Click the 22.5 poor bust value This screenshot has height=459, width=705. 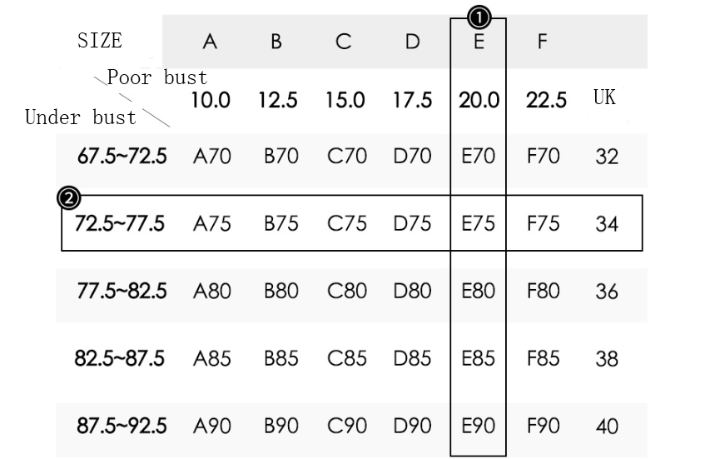pos(546,101)
